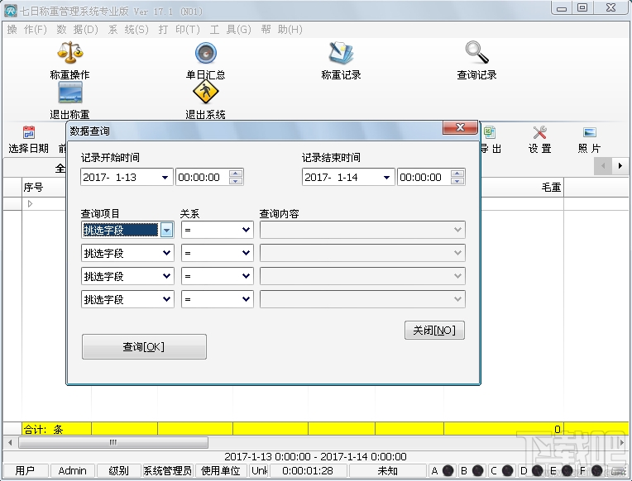Screen dimensions: 632x481
Task: Open the 称重记录 notes icon
Action: (x=341, y=53)
